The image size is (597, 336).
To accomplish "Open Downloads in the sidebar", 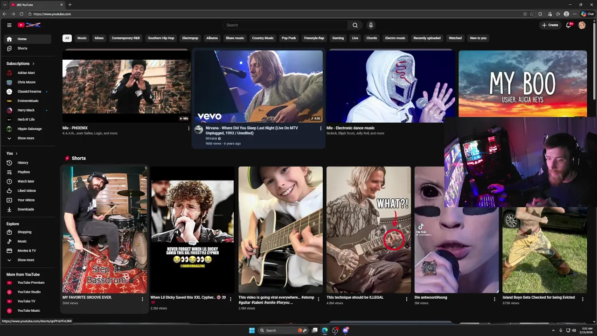I will click(27, 210).
